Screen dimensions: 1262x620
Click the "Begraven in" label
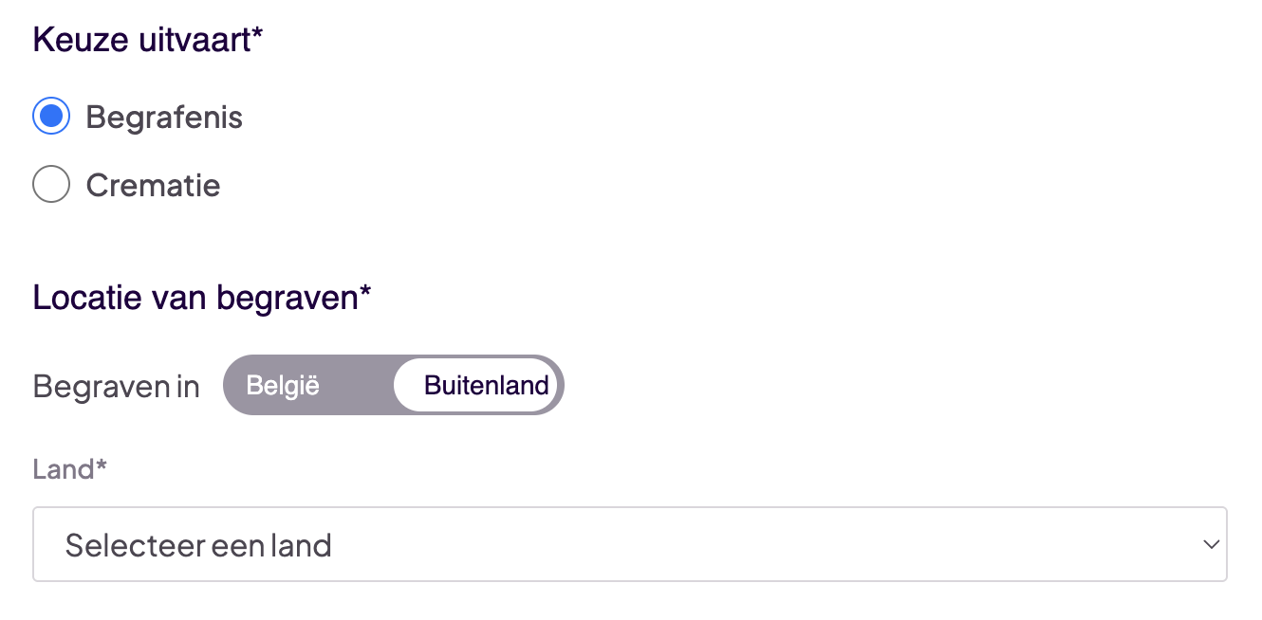[x=116, y=387]
